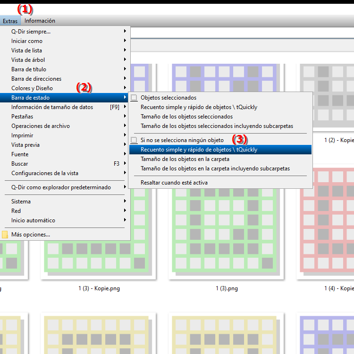Expand arrow next to Sistema
Viewport: 354px width, 354px height.
pyautogui.click(x=125, y=201)
